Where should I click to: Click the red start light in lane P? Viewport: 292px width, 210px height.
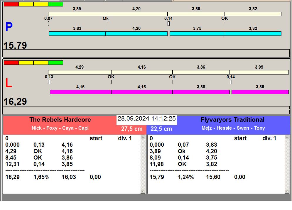(x=11, y=4)
